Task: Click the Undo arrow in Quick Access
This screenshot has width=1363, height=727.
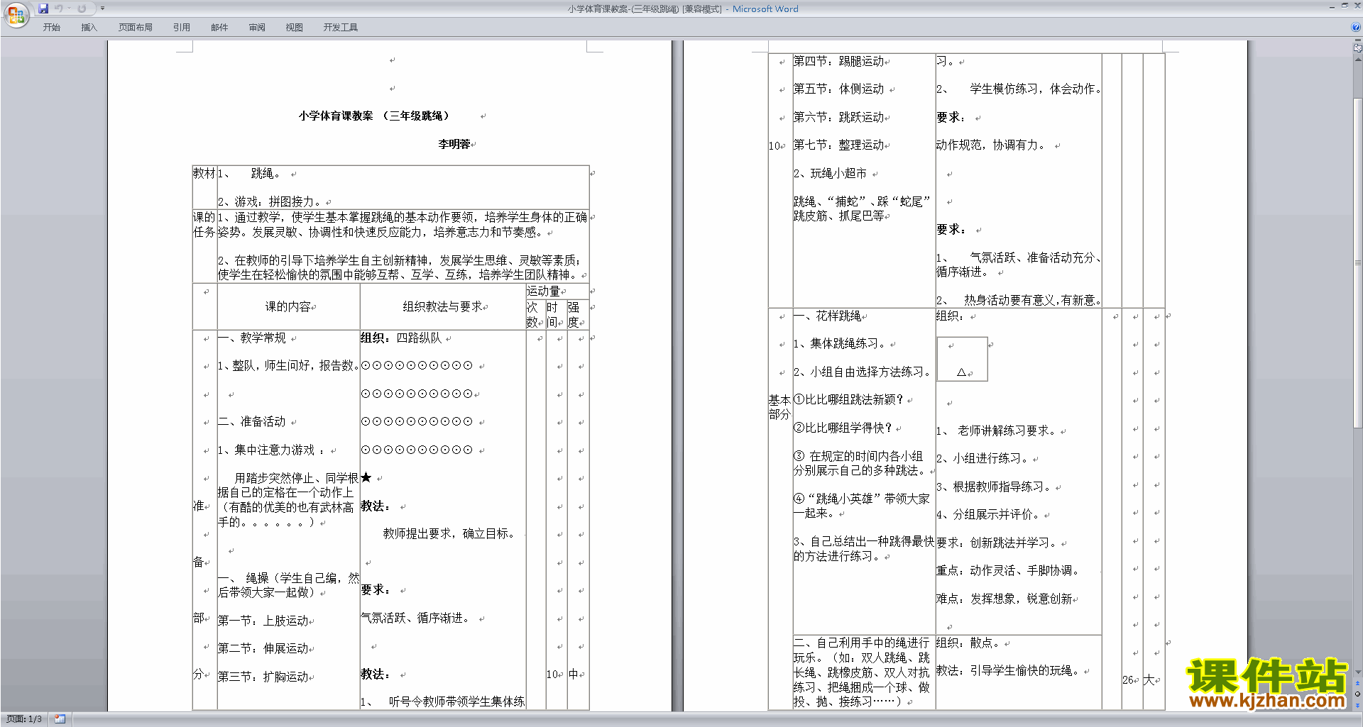Action: click(x=59, y=9)
